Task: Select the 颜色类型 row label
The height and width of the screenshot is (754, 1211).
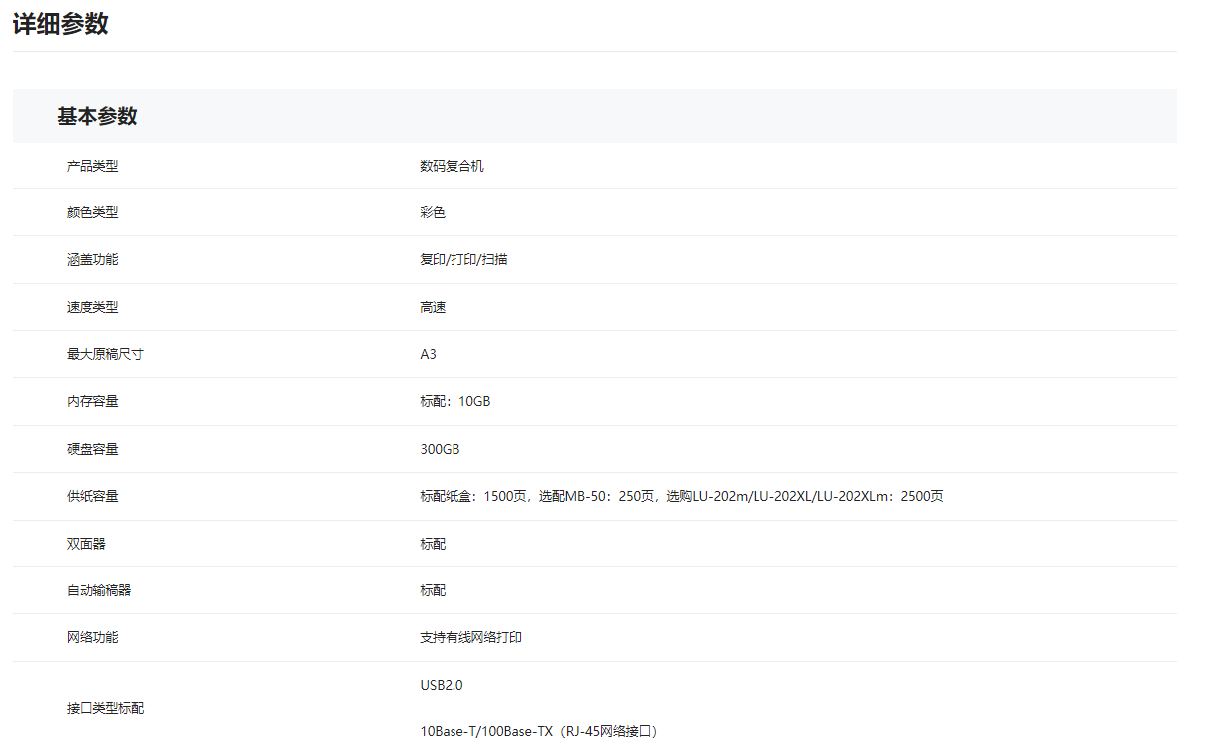Action: click(92, 212)
